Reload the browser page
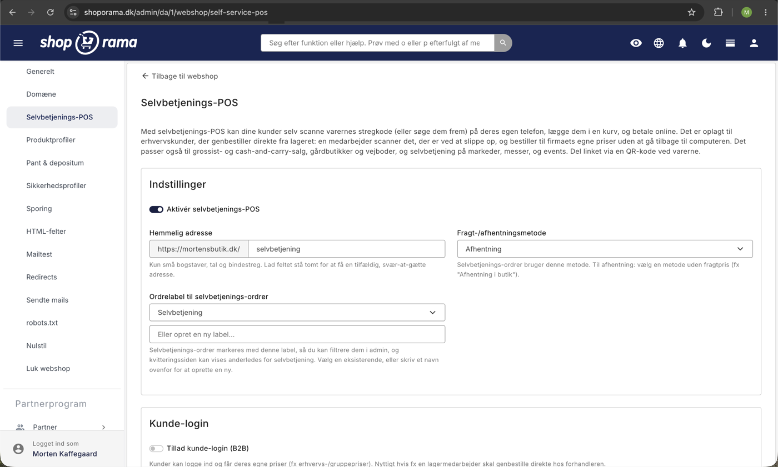The width and height of the screenshot is (778, 467). (x=51, y=12)
